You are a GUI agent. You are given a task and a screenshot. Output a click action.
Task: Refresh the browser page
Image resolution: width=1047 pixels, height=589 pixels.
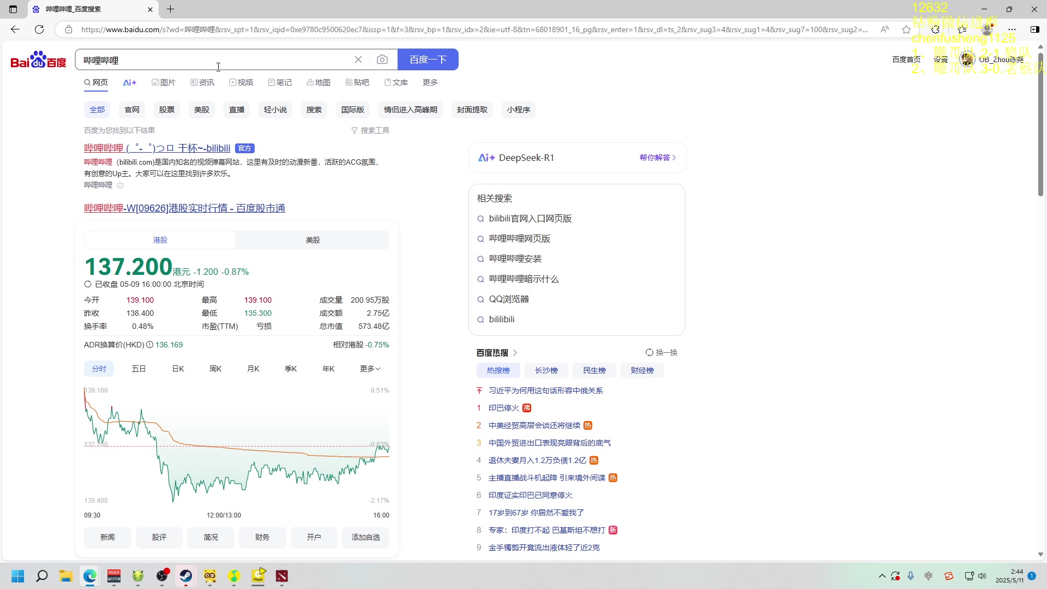click(x=39, y=29)
